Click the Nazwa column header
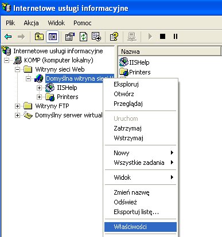This screenshot has height=237, width=222. click(169, 52)
